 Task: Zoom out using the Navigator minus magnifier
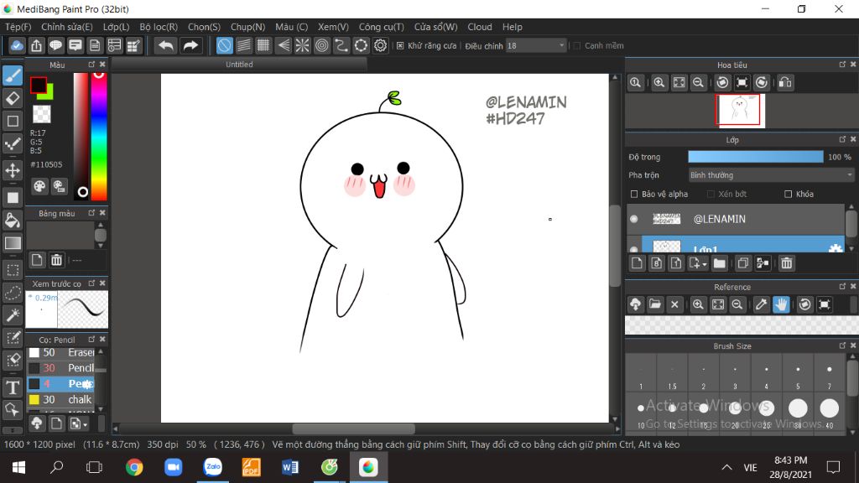(x=698, y=83)
